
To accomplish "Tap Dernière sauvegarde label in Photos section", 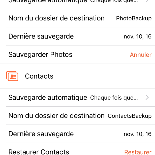I will 41,36.
